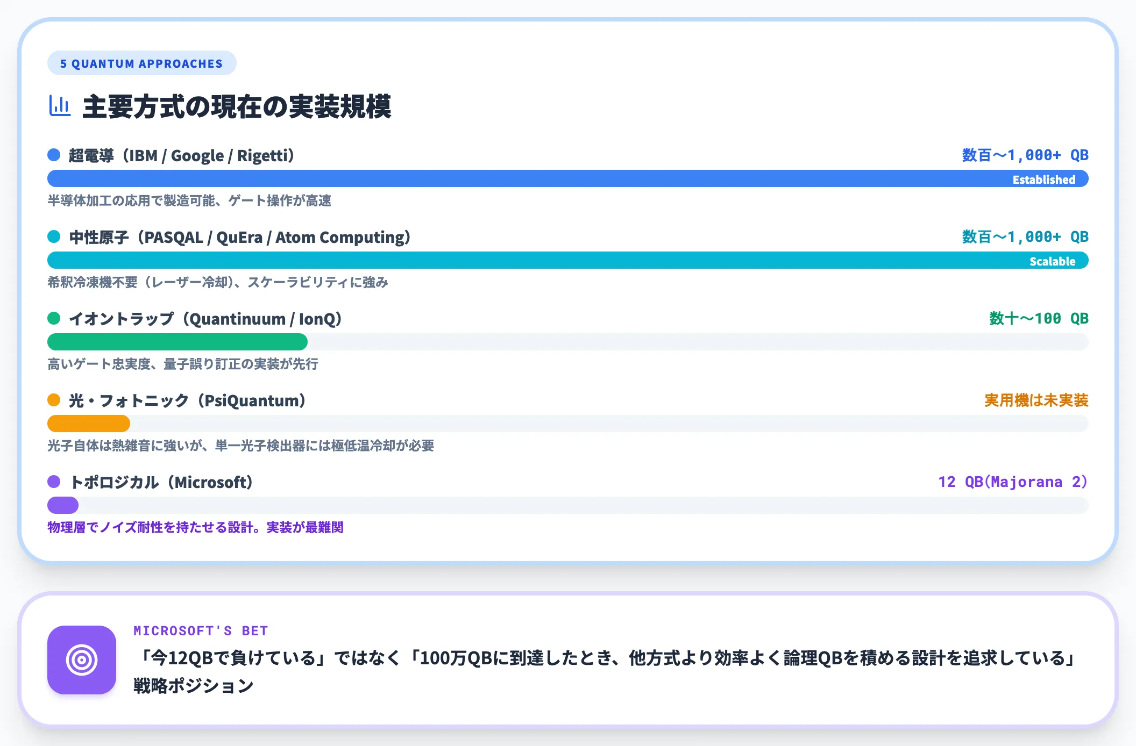Image resolution: width=1136 pixels, height=746 pixels.
Task: Click the cyan dot next to 中性原子
Action: [x=54, y=236]
